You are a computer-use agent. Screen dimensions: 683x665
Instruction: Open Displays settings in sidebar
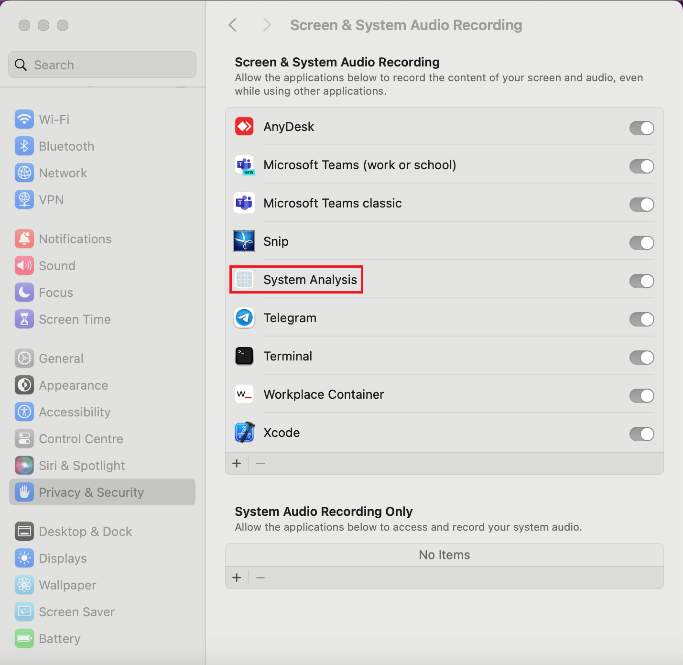(x=63, y=558)
